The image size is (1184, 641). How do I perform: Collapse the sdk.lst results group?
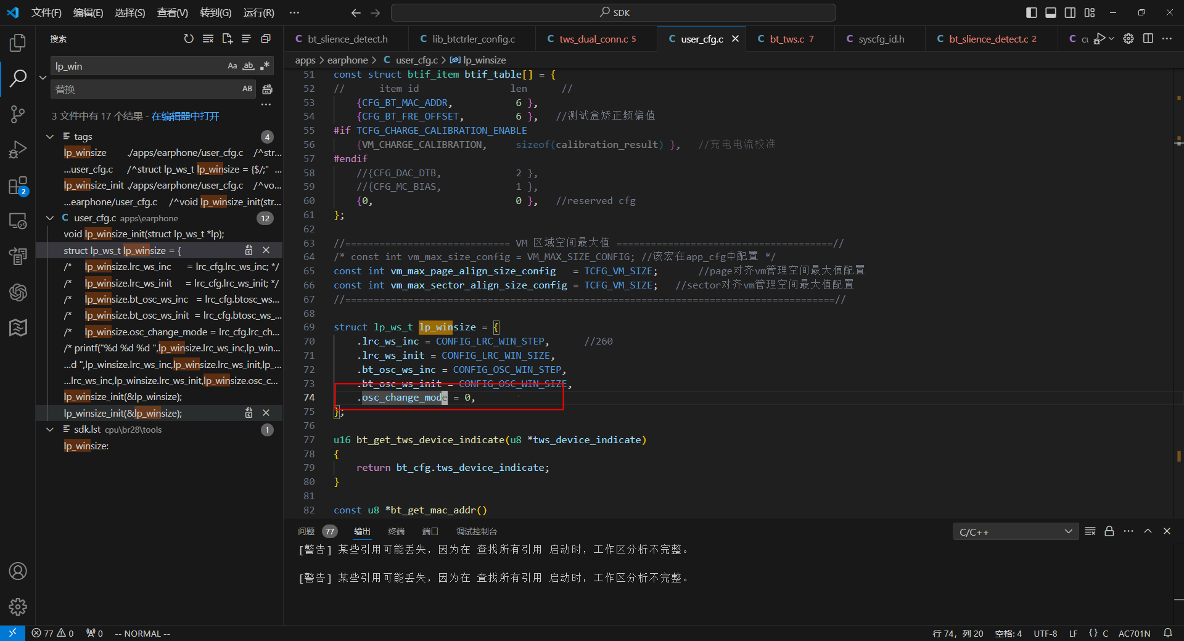50,429
